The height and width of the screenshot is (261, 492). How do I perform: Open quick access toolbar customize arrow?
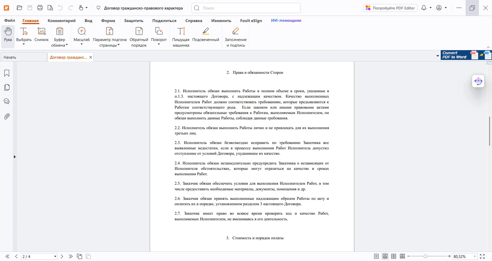tap(98, 8)
